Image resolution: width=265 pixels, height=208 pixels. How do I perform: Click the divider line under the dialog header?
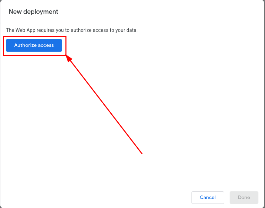132,21
